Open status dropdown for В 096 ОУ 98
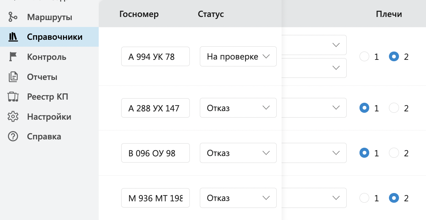 coord(238,153)
